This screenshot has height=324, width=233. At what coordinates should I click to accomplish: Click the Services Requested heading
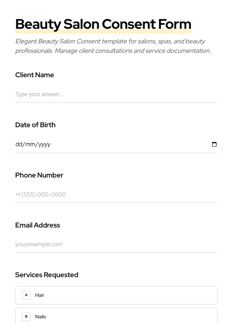click(x=47, y=275)
